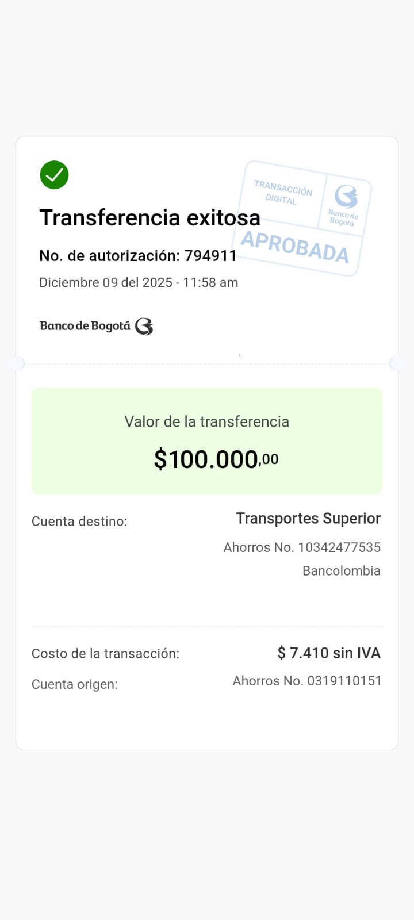Click the Transferencia exitosa heading
This screenshot has height=920, width=414.
coord(149,218)
